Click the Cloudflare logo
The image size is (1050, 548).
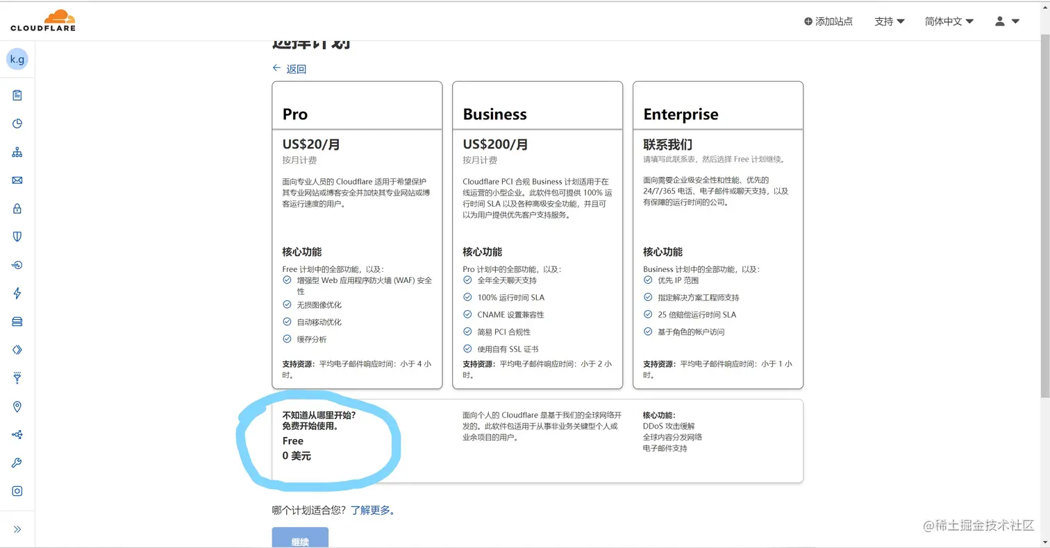(x=43, y=20)
